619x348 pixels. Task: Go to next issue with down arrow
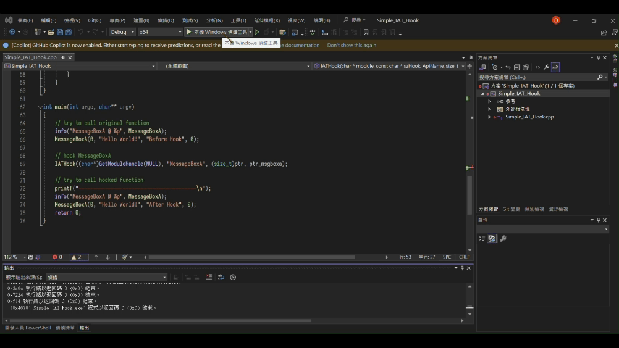tap(107, 257)
